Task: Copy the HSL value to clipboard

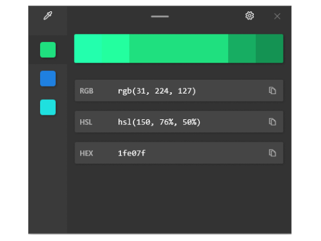Action: point(272,122)
